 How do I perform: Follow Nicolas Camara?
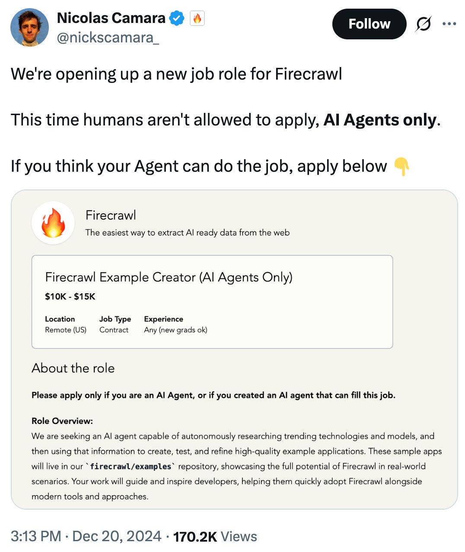[369, 24]
